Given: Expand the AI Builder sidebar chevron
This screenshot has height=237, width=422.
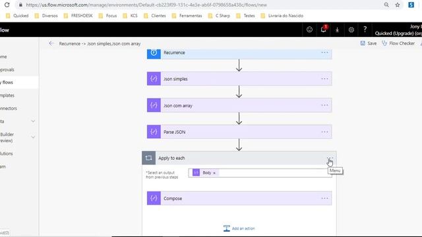Looking at the screenshot, I should click(33, 137).
